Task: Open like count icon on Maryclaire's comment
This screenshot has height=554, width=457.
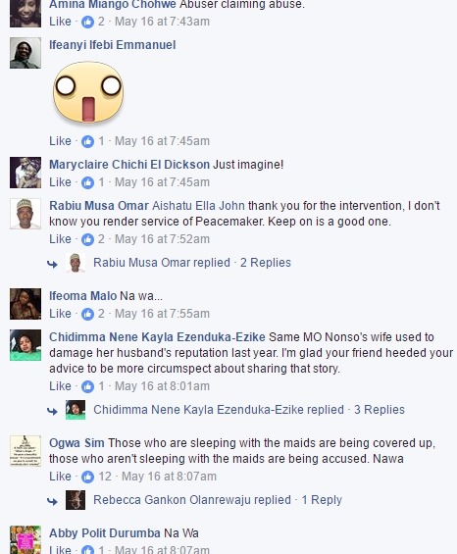Action: (87, 182)
